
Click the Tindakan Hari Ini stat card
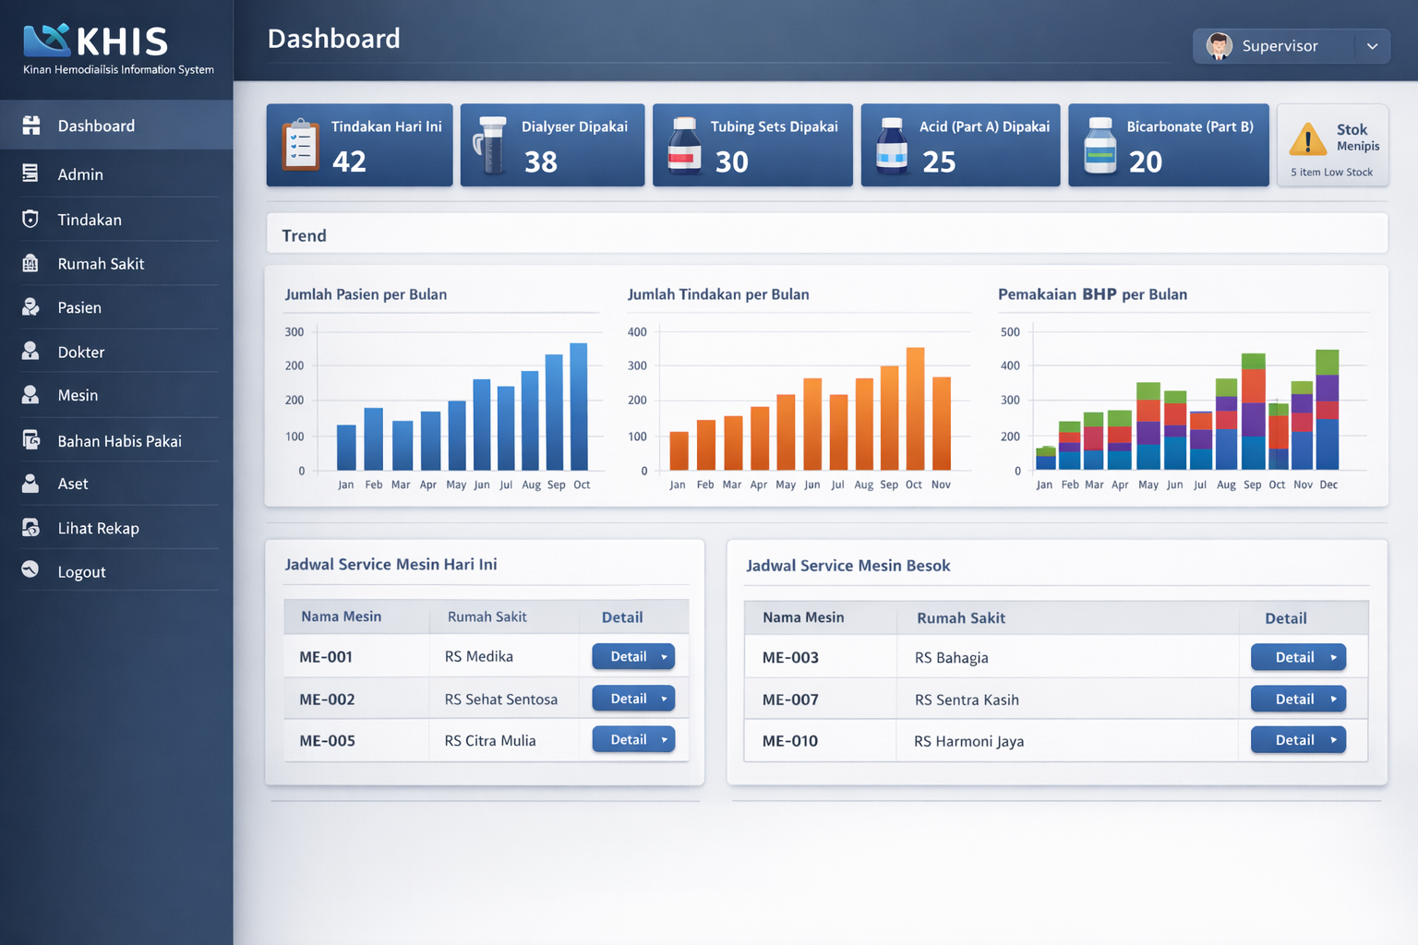click(x=359, y=145)
